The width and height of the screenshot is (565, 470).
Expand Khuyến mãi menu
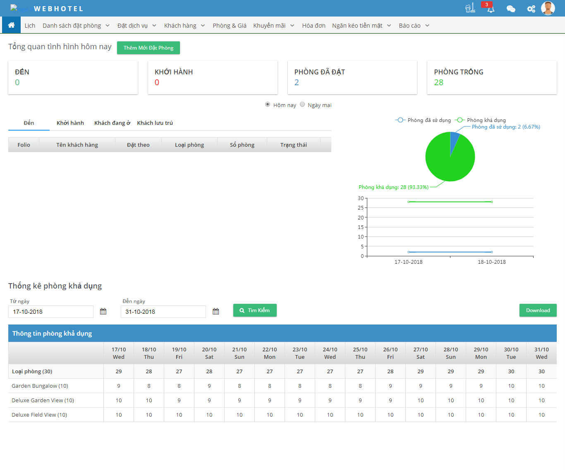[x=274, y=26]
